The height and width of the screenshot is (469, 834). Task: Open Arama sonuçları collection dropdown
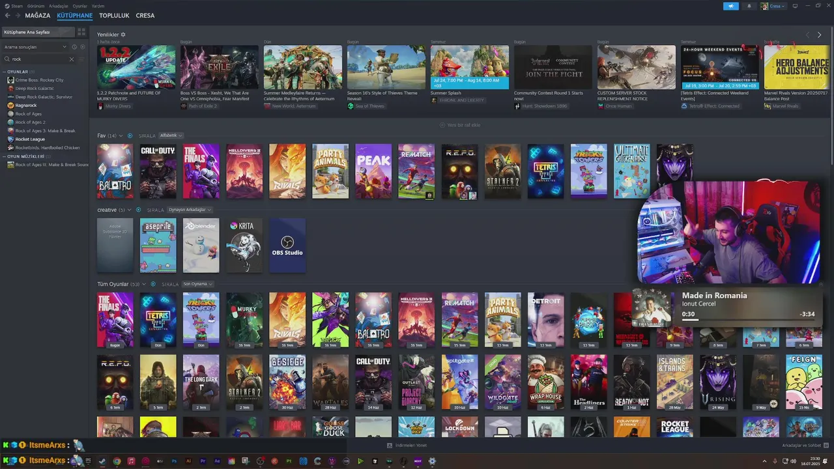[35, 47]
